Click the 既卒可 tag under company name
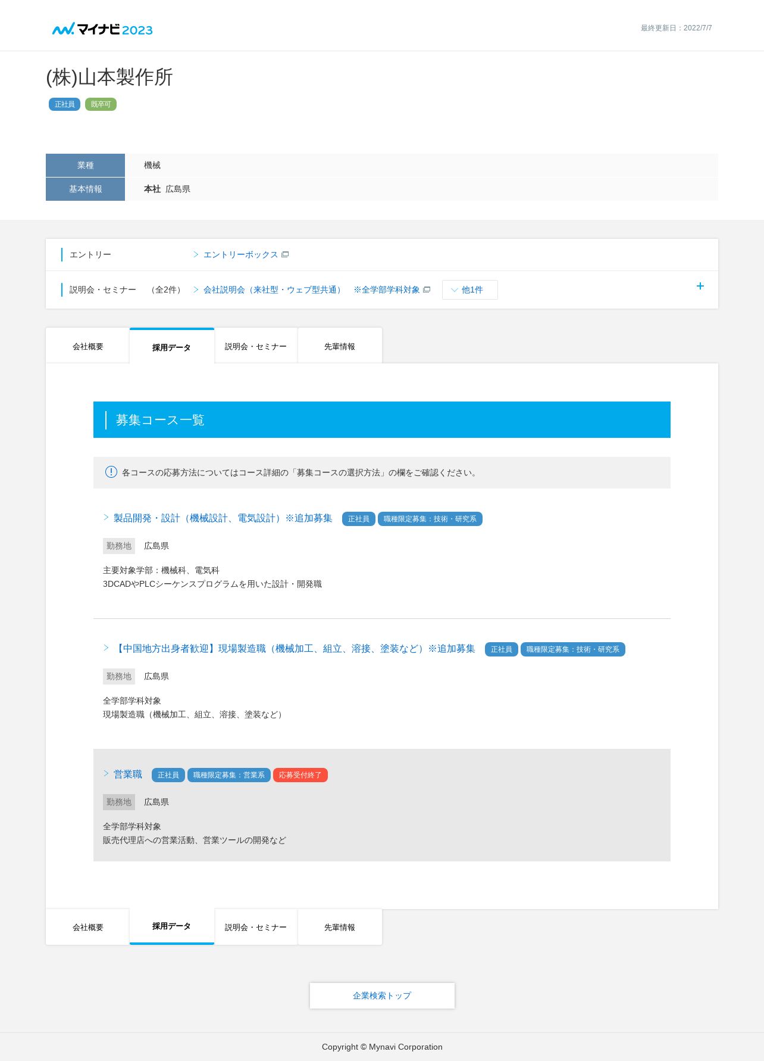This screenshot has height=1061, width=764. pos(101,104)
